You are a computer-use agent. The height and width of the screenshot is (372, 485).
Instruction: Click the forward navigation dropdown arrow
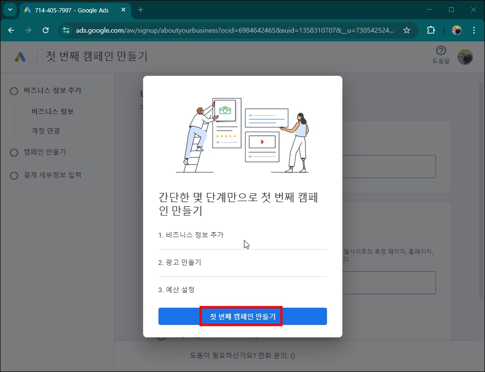click(28, 30)
